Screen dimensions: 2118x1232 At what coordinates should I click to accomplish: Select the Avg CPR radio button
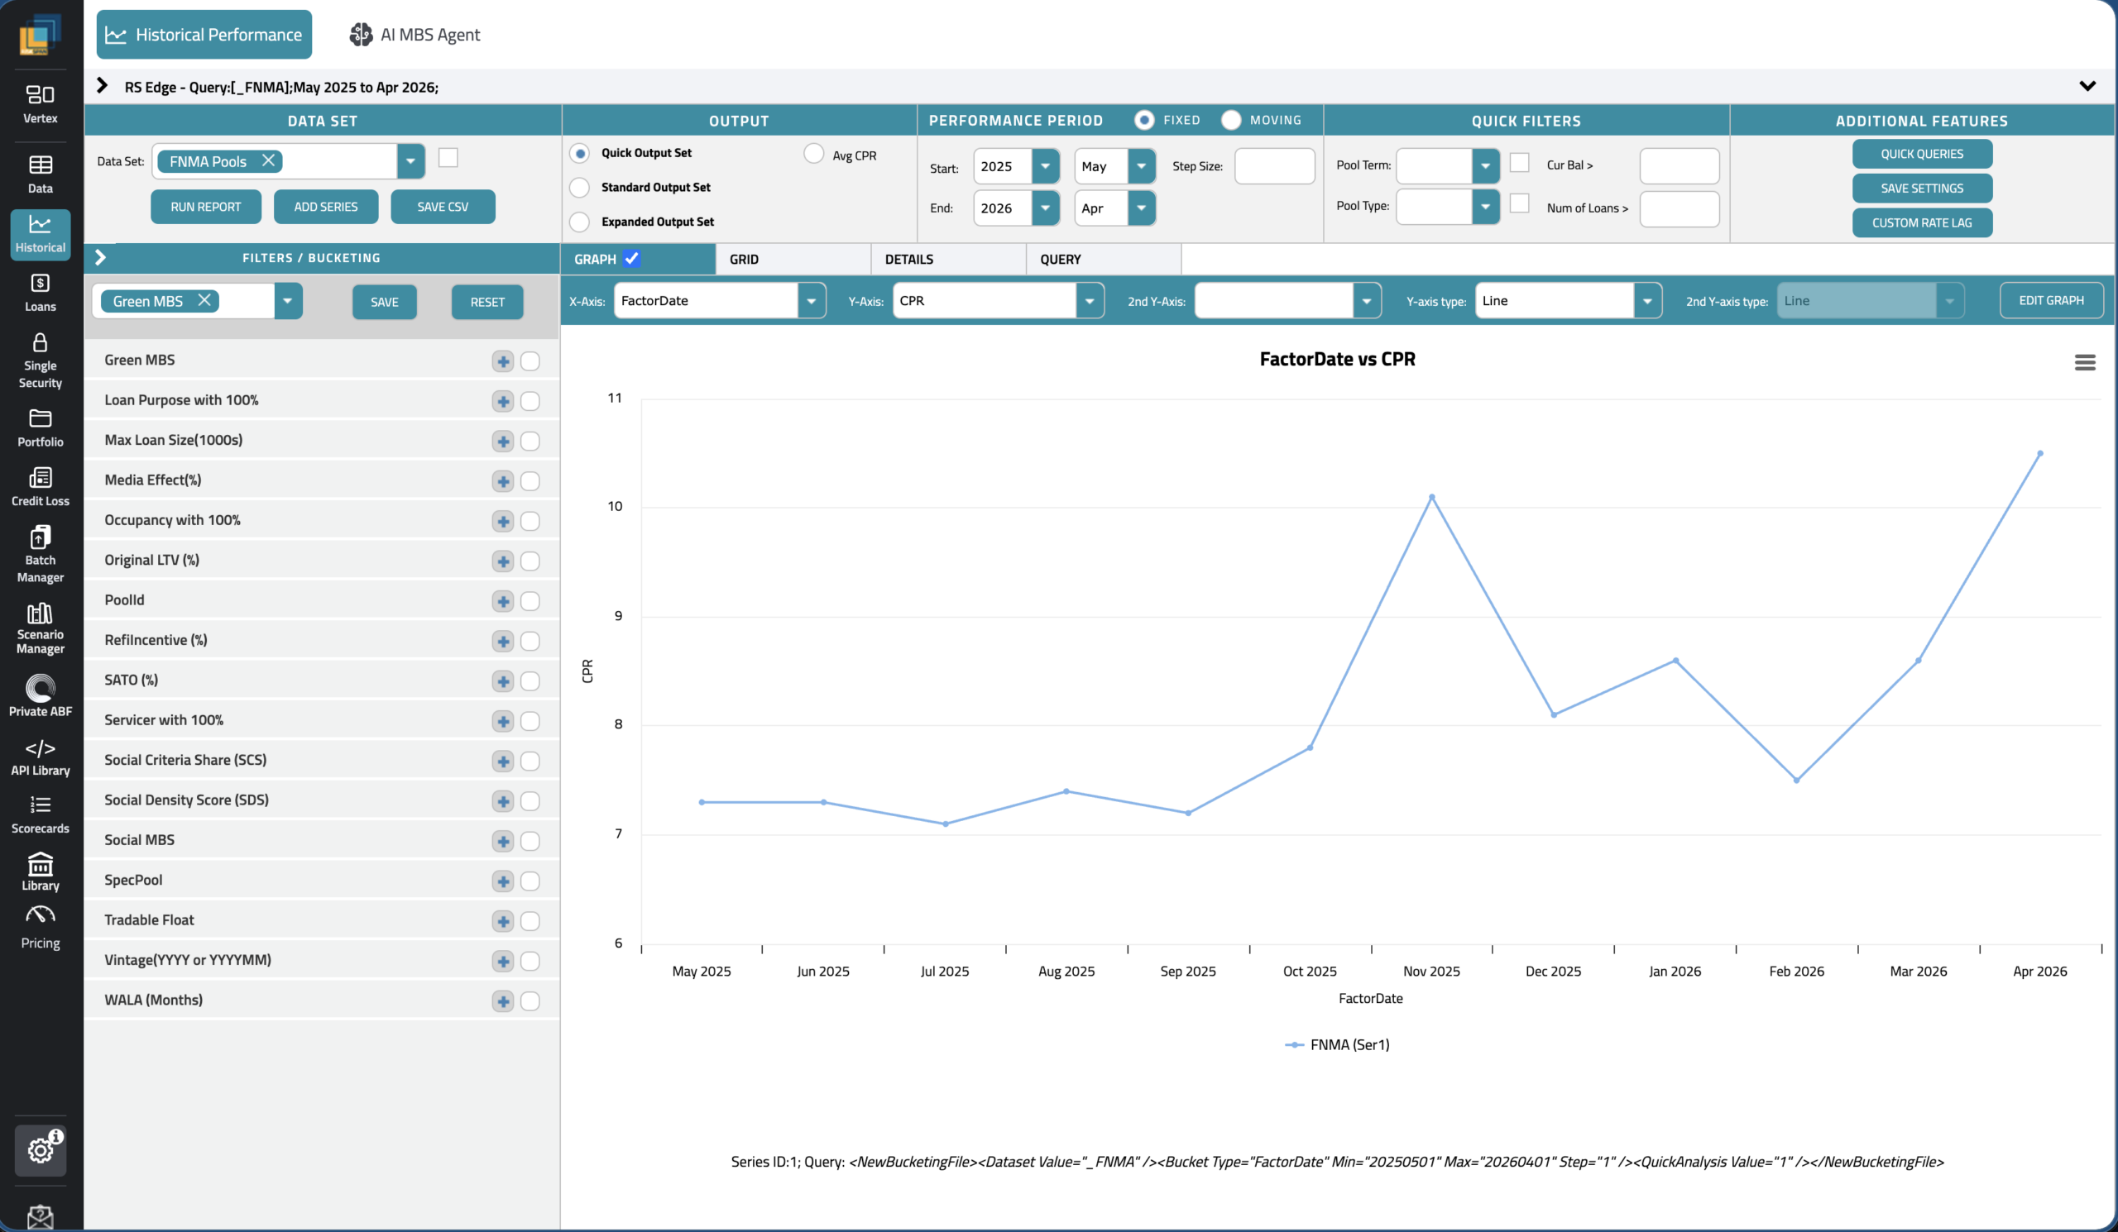tap(812, 154)
